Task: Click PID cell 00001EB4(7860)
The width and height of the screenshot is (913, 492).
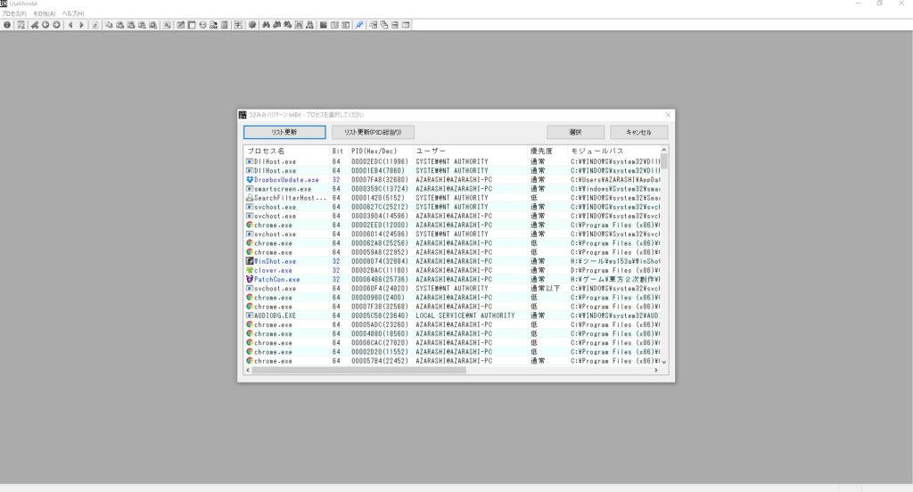Action: click(377, 170)
